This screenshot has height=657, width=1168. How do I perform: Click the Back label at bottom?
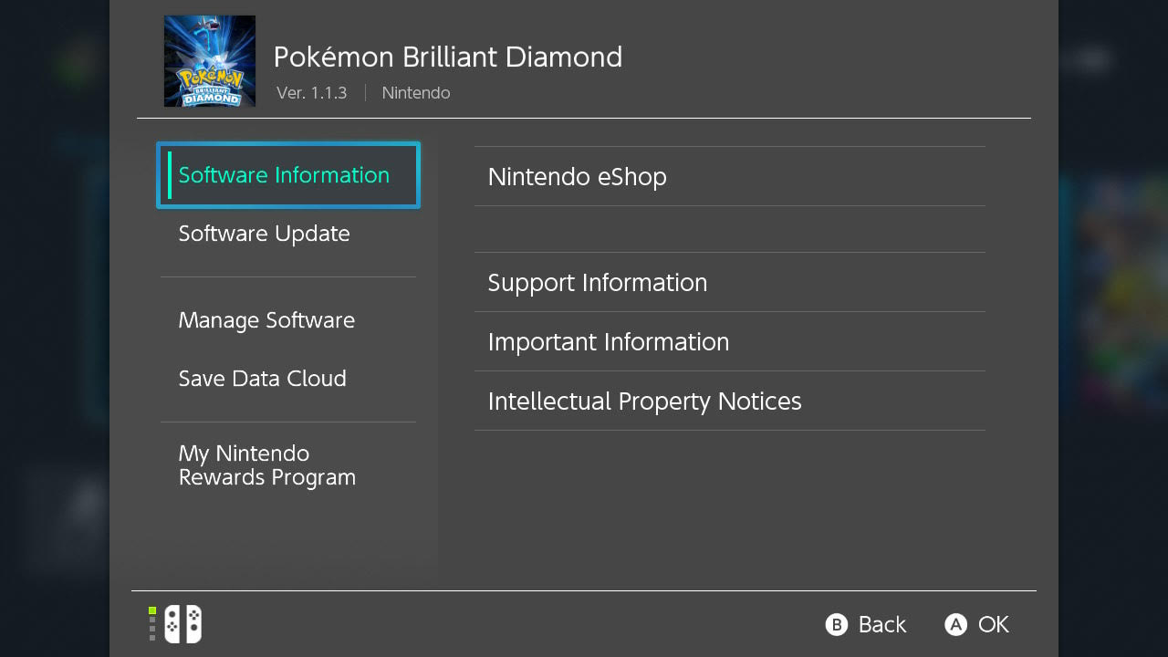click(882, 624)
